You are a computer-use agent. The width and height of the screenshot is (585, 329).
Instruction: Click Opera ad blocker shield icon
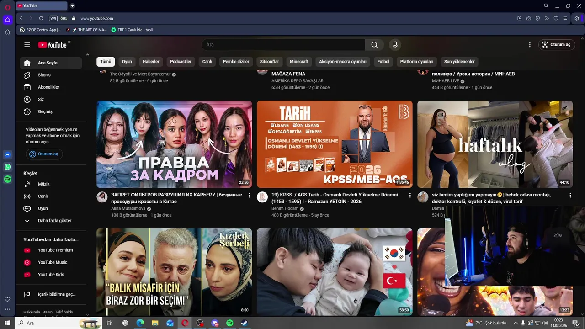click(537, 18)
